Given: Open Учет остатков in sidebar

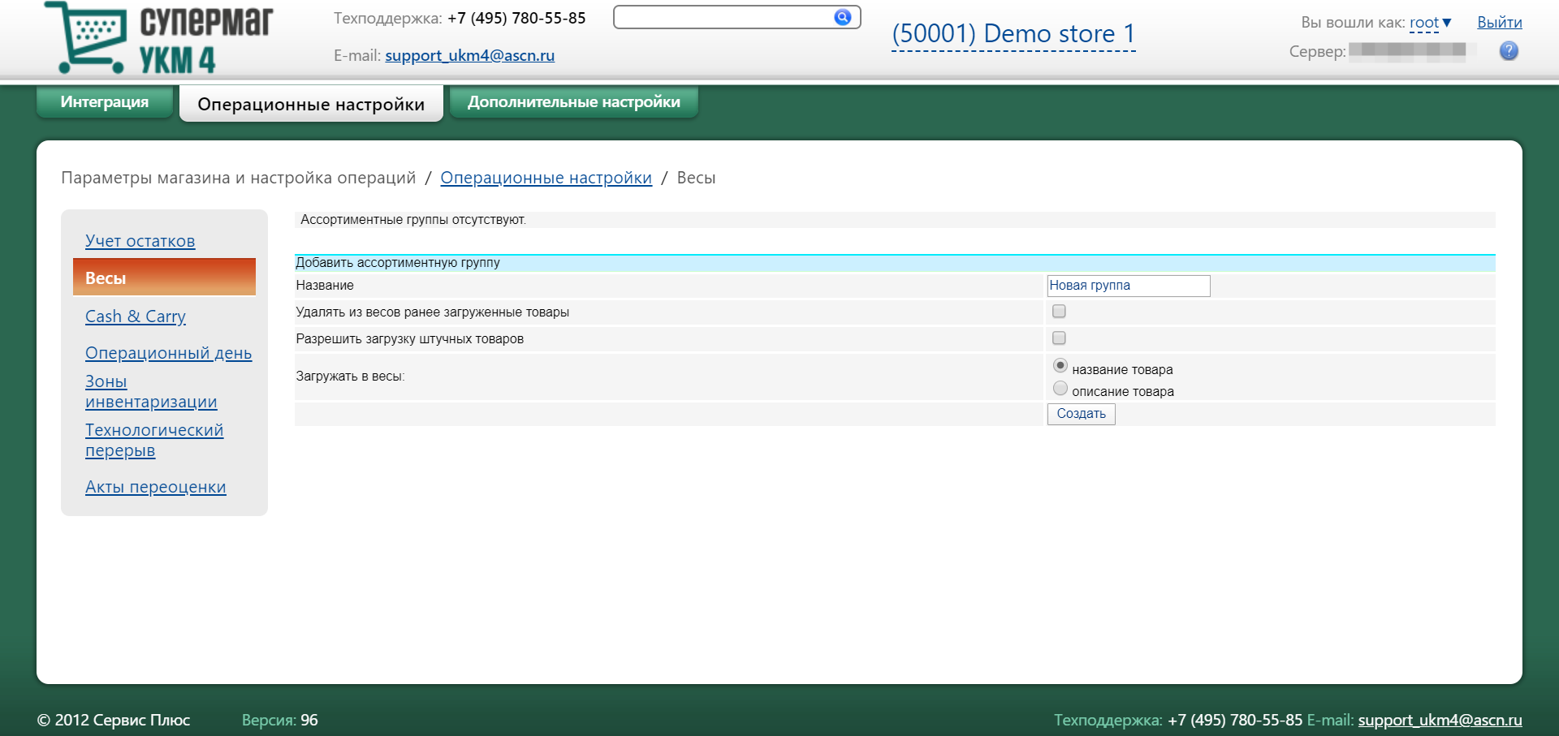Looking at the screenshot, I should coord(140,241).
